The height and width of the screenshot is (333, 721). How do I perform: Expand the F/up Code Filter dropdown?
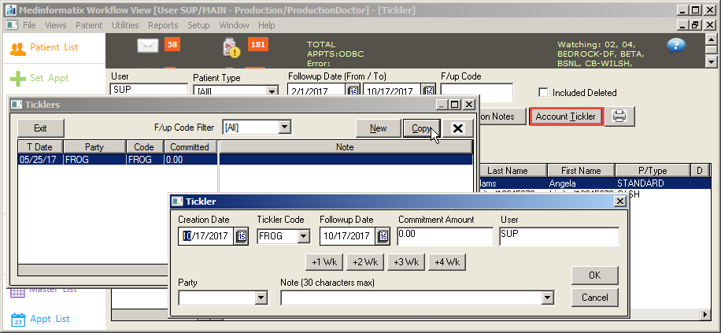285,127
